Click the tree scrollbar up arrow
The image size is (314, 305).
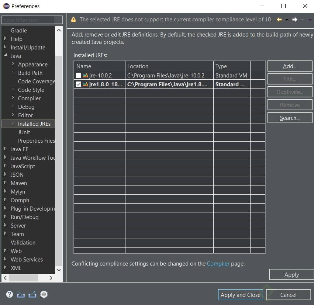pyautogui.click(x=59, y=30)
